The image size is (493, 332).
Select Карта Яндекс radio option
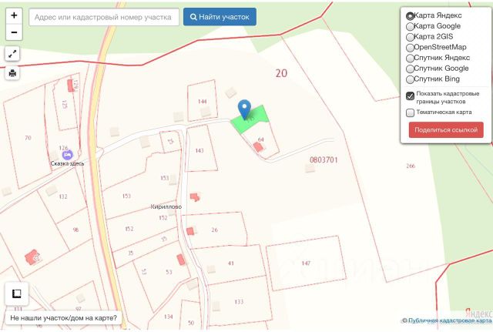pyautogui.click(x=410, y=15)
